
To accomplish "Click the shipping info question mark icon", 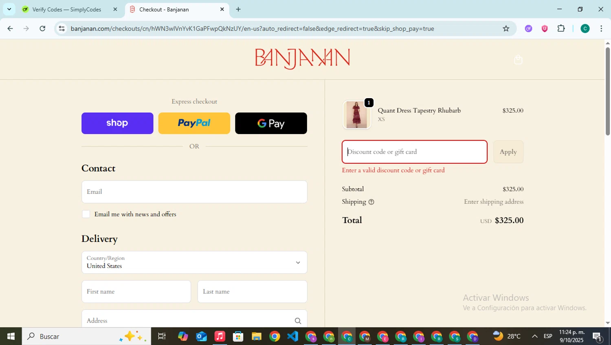I will 371,202.
